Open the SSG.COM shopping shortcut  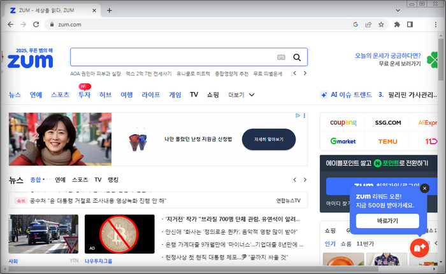[x=388, y=123]
